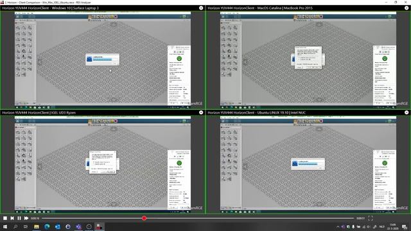Image resolution: width=411 pixels, height=231 pixels.
Task: Launch Microsoft Edge from the taskbar
Action: [x=47, y=227]
